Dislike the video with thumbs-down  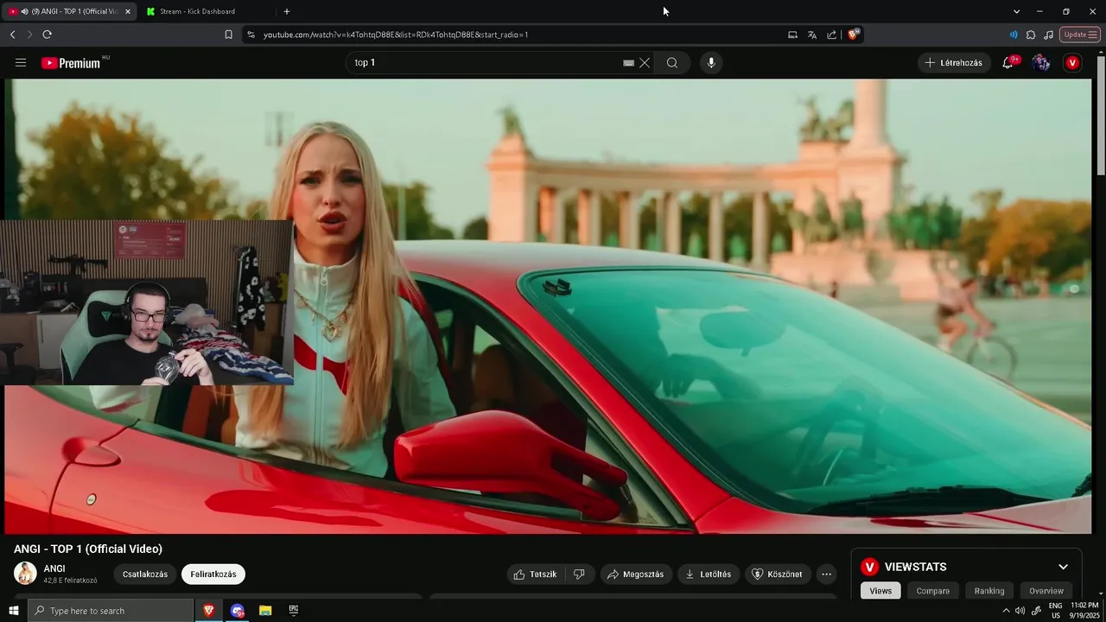tap(579, 574)
